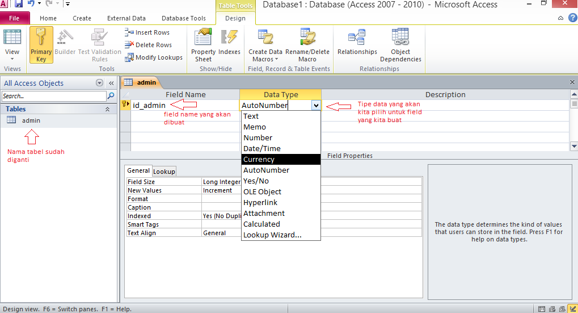Viewport: 578px width, 313px height.
Task: Choose Attachment from the data type list
Action: pyautogui.click(x=281, y=214)
